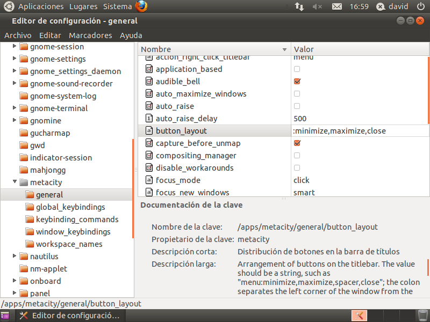Viewport: 430px width, 322px height.
Task: Open the Editar menu
Action: 50,35
